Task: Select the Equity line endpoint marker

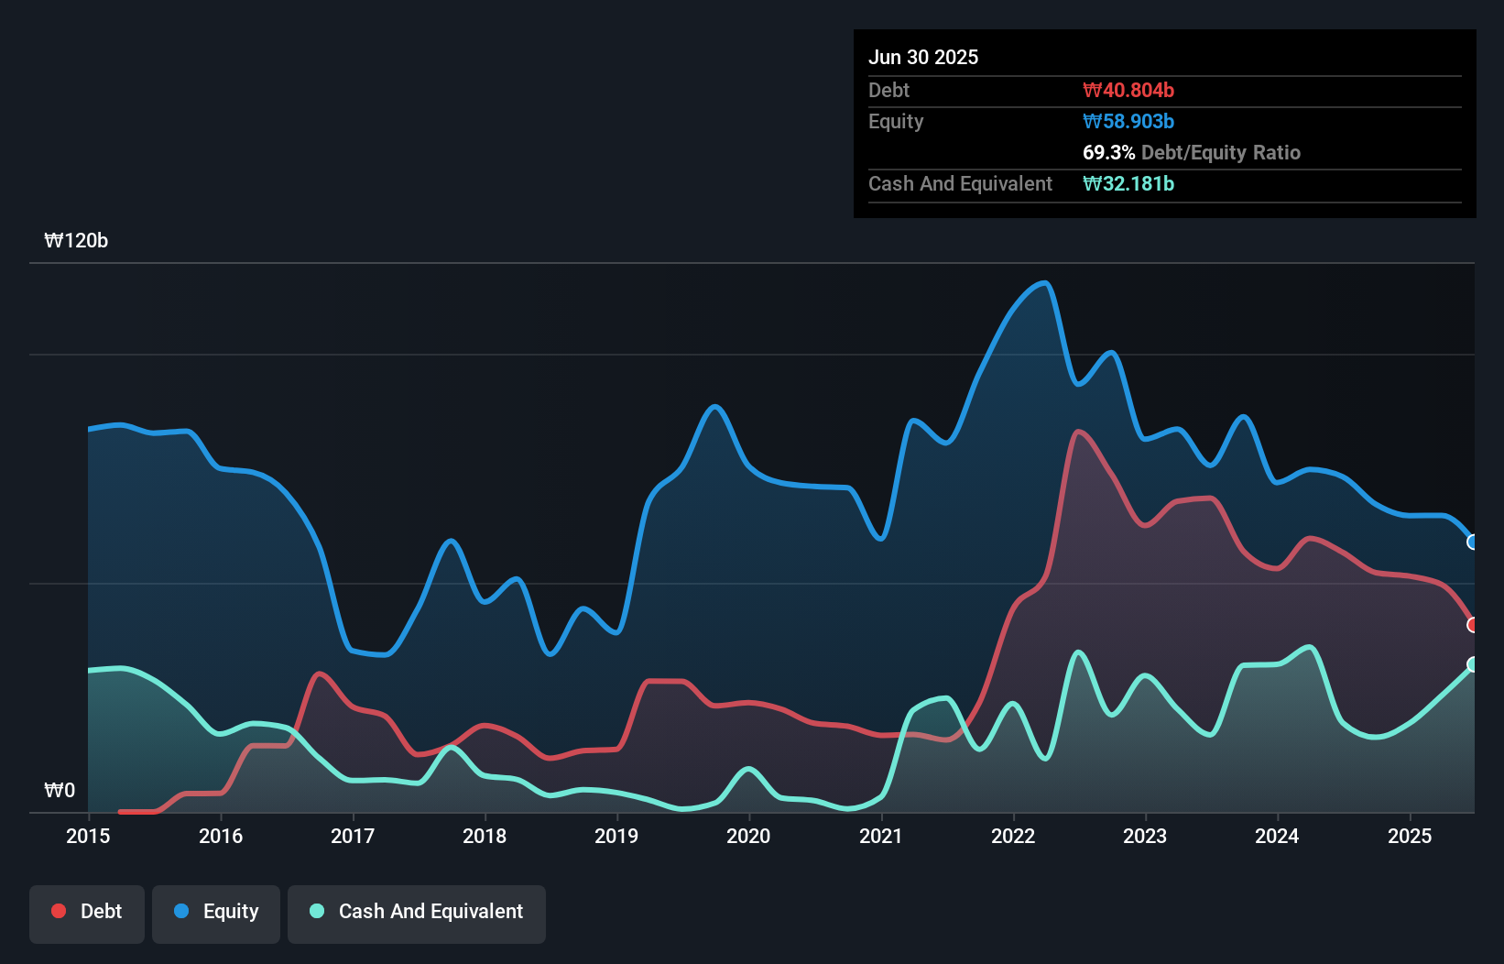Action: coord(1473,542)
